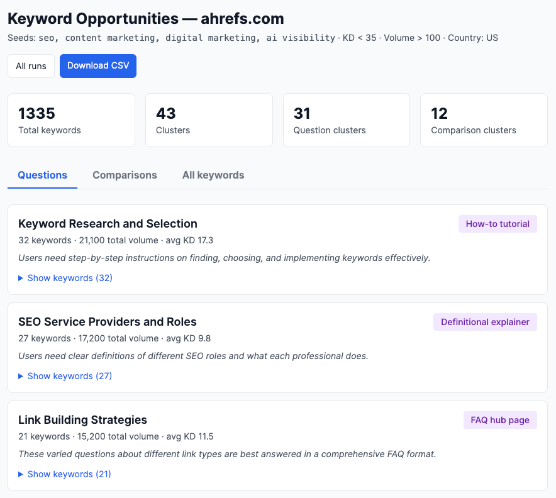Click the 43 Clusters card
Screen dimensions: 556x498
[x=209, y=120]
